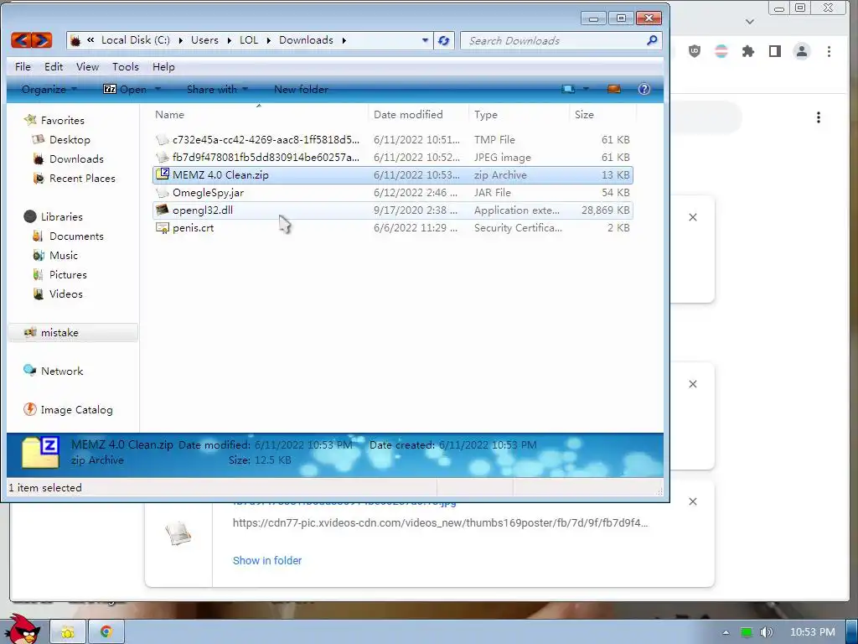Open the Tools menu

click(126, 67)
